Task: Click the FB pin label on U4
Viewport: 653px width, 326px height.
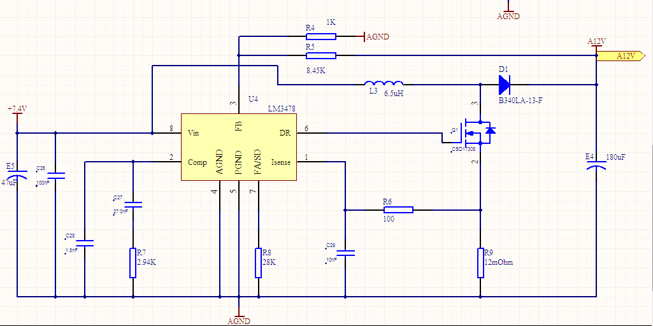Action: (239, 127)
